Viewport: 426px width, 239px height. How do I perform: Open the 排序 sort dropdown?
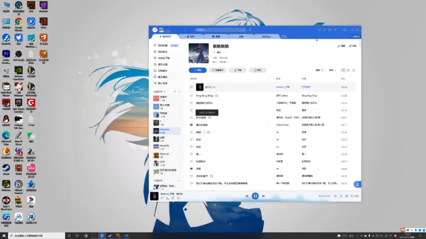point(332,70)
